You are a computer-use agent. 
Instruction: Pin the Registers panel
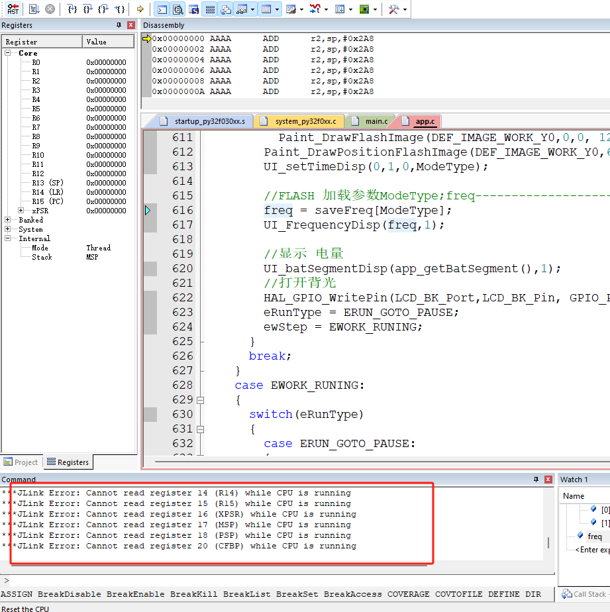click(x=119, y=25)
